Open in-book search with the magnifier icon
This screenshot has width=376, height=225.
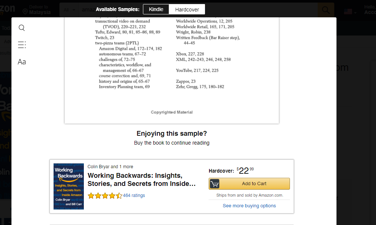[21, 27]
